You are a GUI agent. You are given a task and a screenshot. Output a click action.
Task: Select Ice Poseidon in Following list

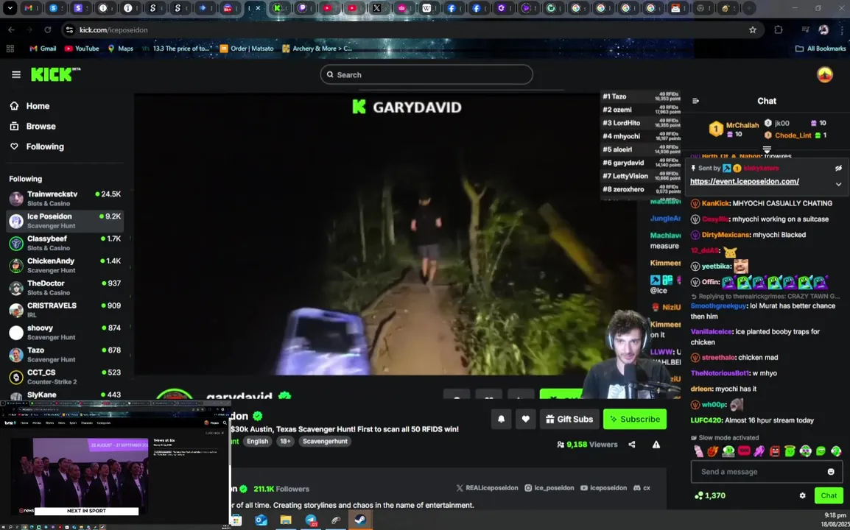[65, 221]
